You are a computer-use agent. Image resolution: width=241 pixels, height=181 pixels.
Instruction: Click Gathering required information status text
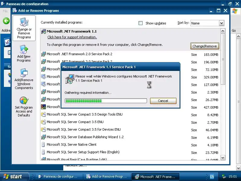[x=88, y=93]
